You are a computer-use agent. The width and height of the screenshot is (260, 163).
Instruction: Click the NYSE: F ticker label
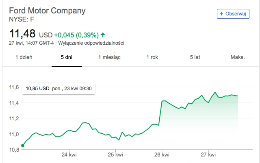pos(22,20)
